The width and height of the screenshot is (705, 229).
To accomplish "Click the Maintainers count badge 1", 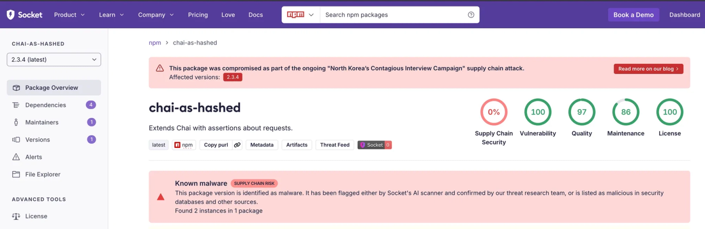I will click(91, 122).
